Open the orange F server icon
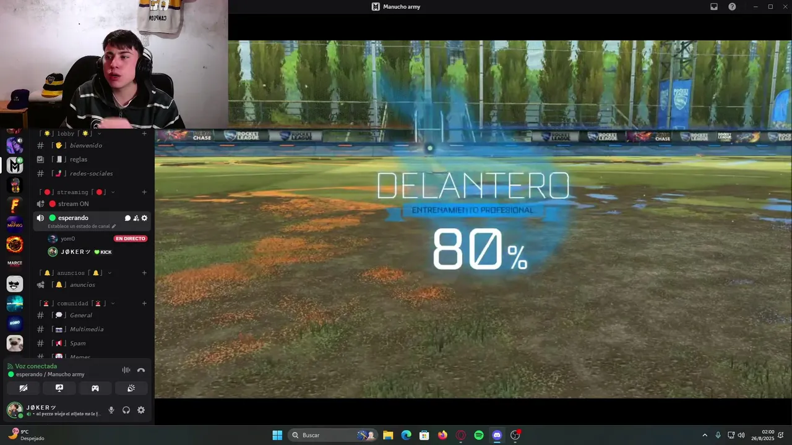This screenshot has width=792, height=445. click(15, 205)
